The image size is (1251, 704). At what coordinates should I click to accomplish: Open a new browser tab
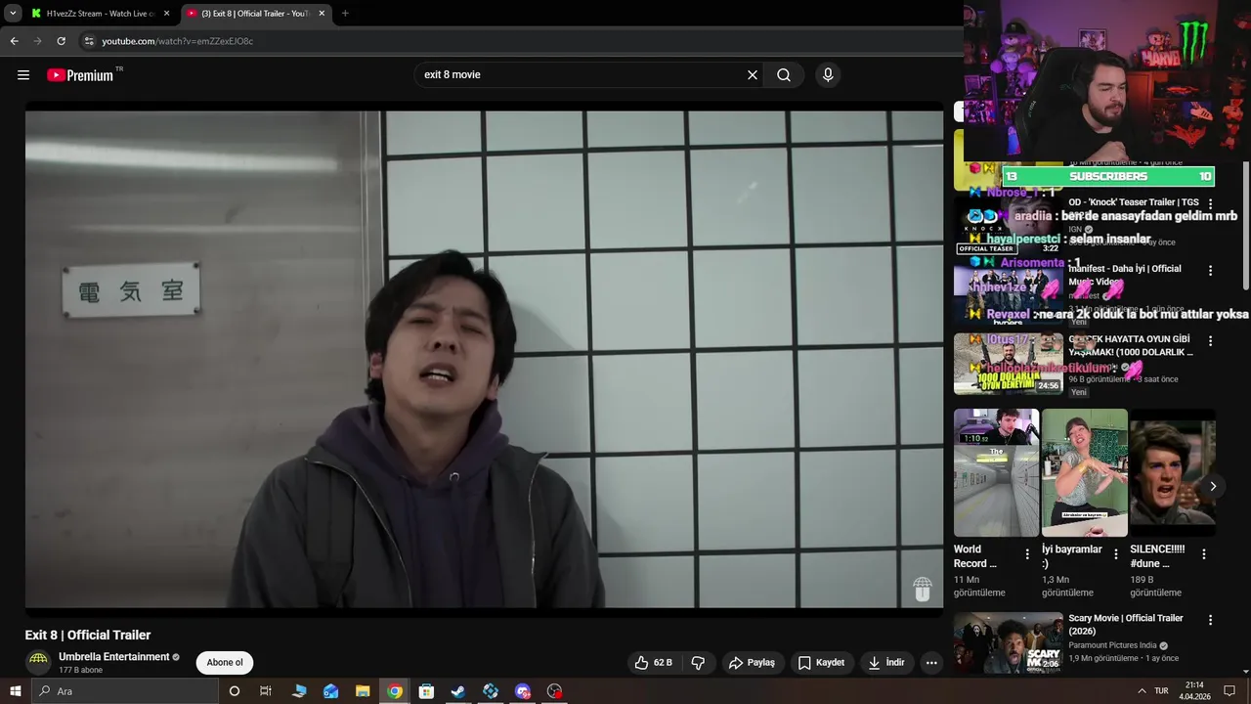point(345,14)
